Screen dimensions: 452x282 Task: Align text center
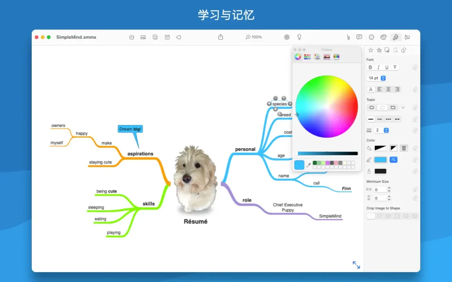click(x=388, y=89)
